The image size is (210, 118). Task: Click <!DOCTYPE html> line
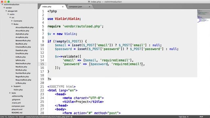point(61,87)
